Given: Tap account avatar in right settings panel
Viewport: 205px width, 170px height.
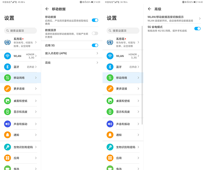Looking at the screenshot, I should (110, 42).
